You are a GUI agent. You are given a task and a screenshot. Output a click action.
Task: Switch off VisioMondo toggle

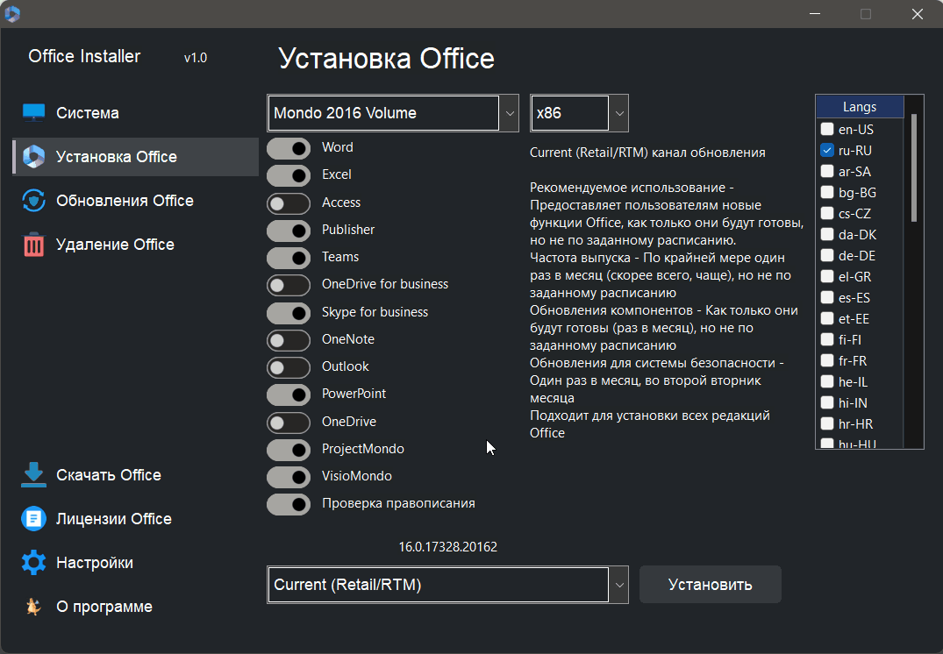[x=289, y=477]
